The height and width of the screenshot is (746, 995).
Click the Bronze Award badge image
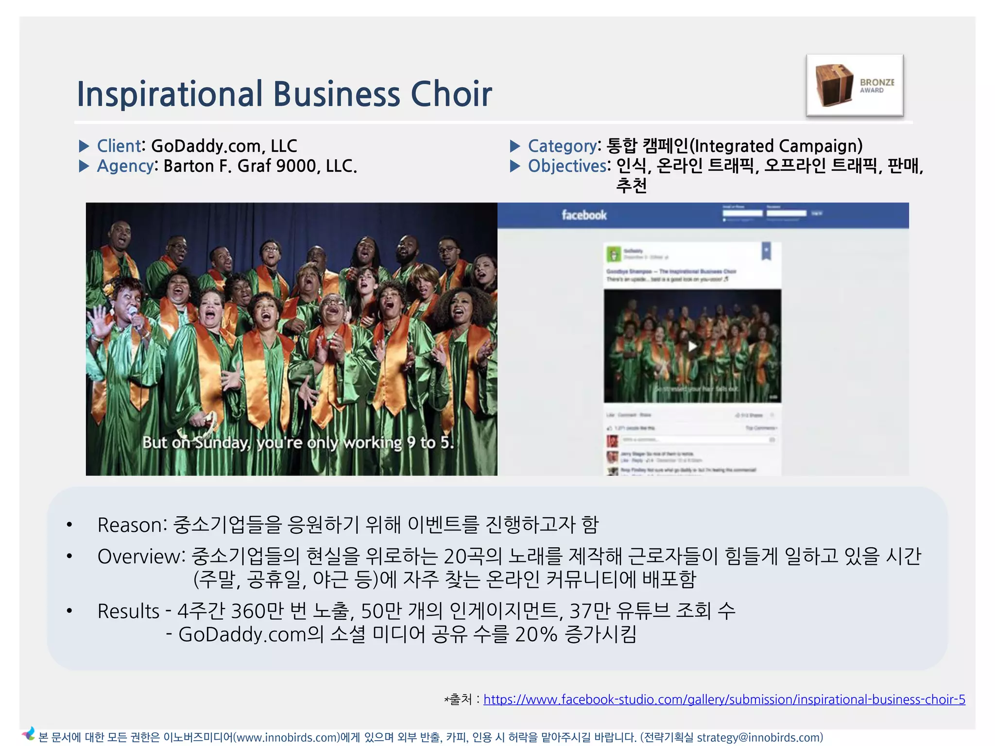(855, 85)
